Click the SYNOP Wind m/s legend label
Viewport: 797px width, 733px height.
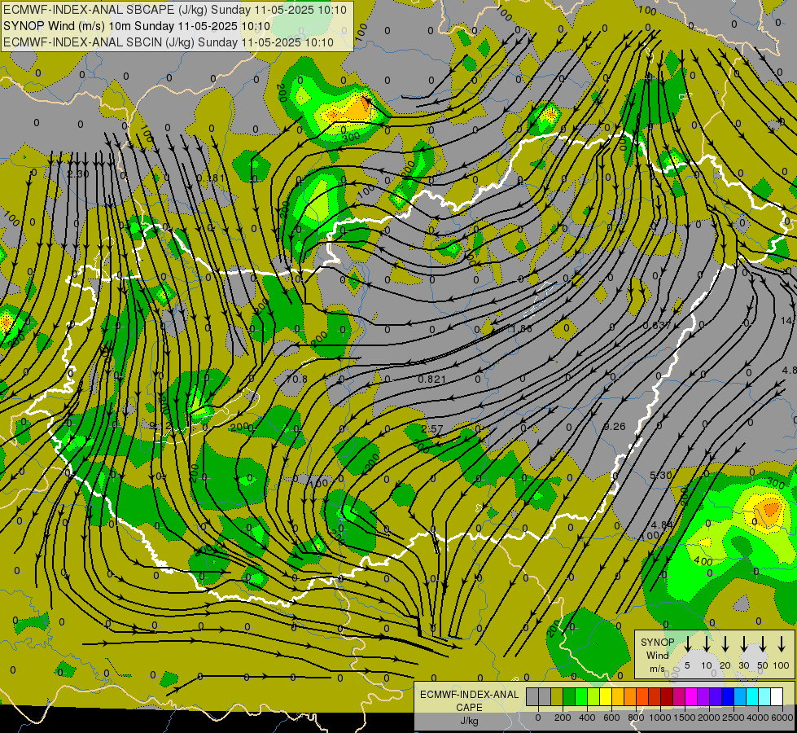(657, 655)
